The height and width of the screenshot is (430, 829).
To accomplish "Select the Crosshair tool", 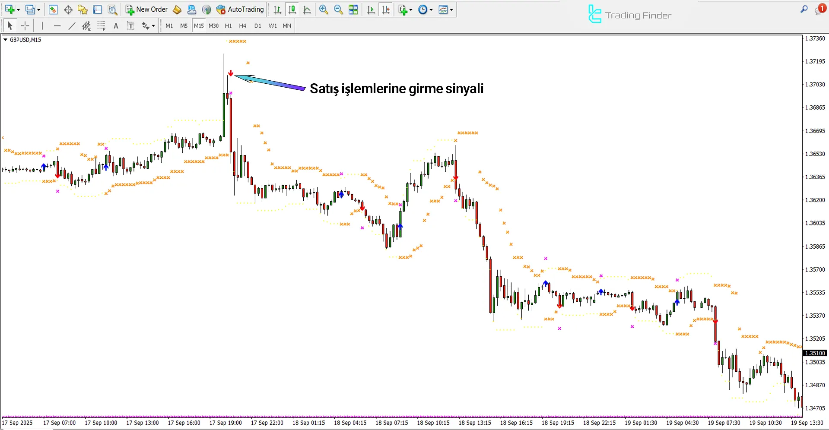I will click(x=25, y=25).
